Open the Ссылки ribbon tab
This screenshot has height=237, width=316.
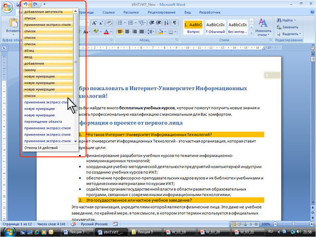pyautogui.click(x=108, y=11)
